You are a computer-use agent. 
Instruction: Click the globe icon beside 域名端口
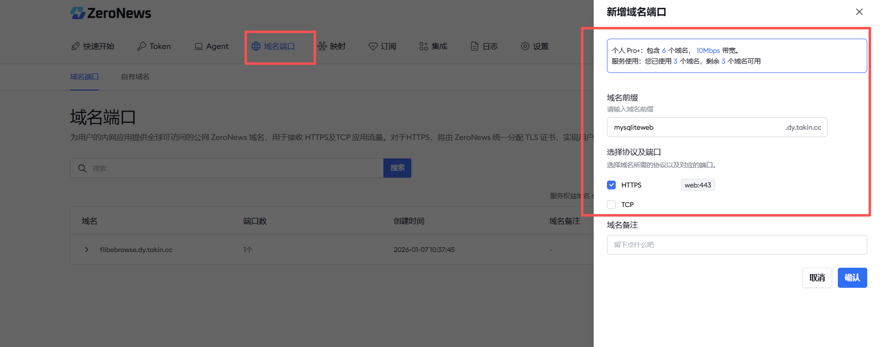256,46
